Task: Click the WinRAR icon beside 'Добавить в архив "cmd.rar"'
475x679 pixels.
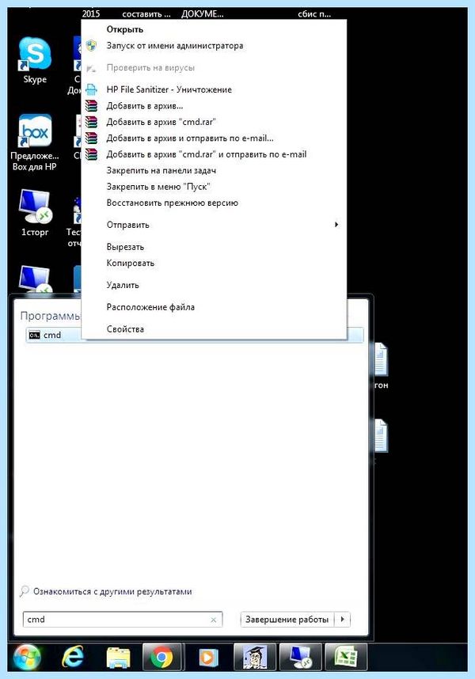Action: coord(91,122)
